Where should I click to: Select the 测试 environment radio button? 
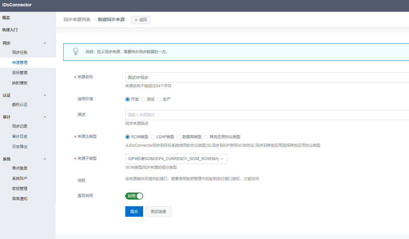click(x=143, y=99)
